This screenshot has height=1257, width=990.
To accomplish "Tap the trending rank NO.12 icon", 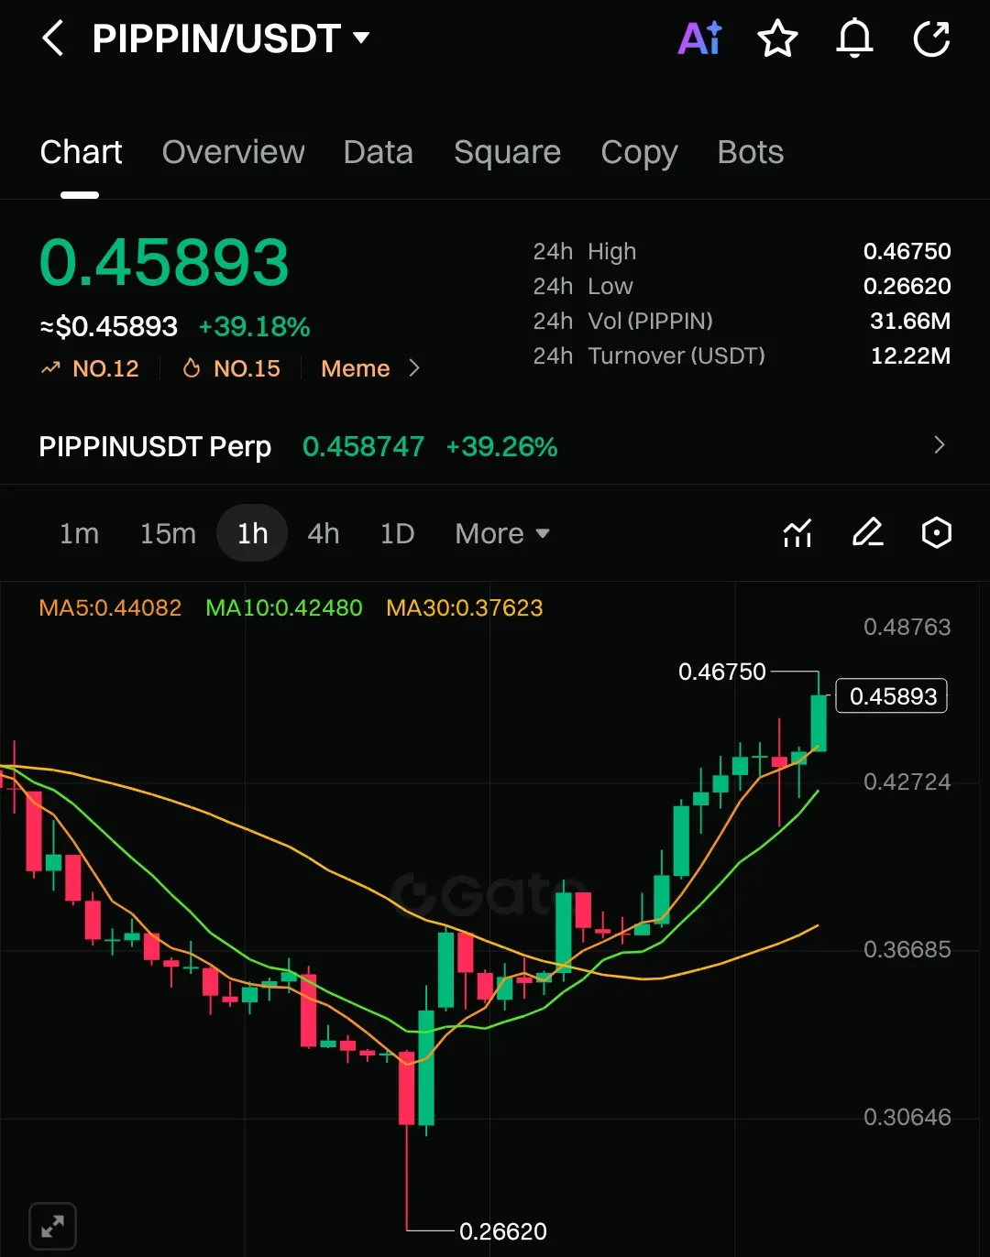I will (50, 368).
